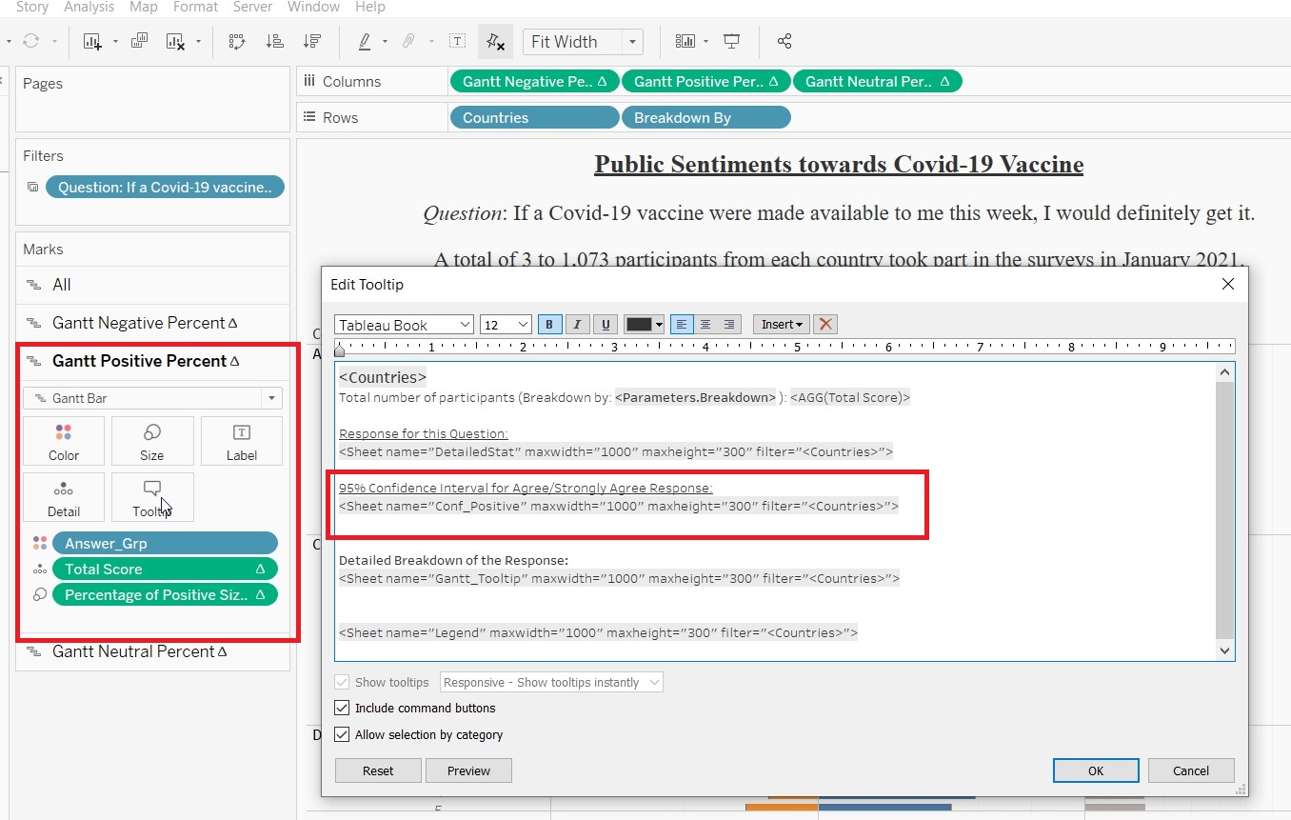1291x820 pixels.
Task: Open the text color swatch picker
Action: point(644,325)
